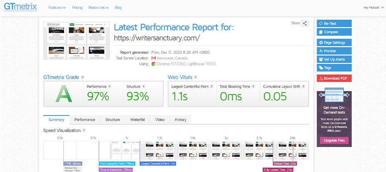Open the Blog link
Image resolution: width=386 pixels, height=172 pixels.
coord(118,8)
